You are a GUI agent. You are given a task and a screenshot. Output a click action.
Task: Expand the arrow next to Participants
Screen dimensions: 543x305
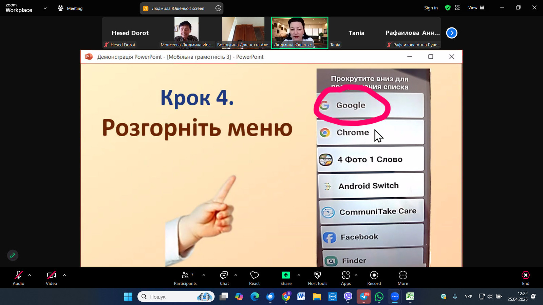204,275
